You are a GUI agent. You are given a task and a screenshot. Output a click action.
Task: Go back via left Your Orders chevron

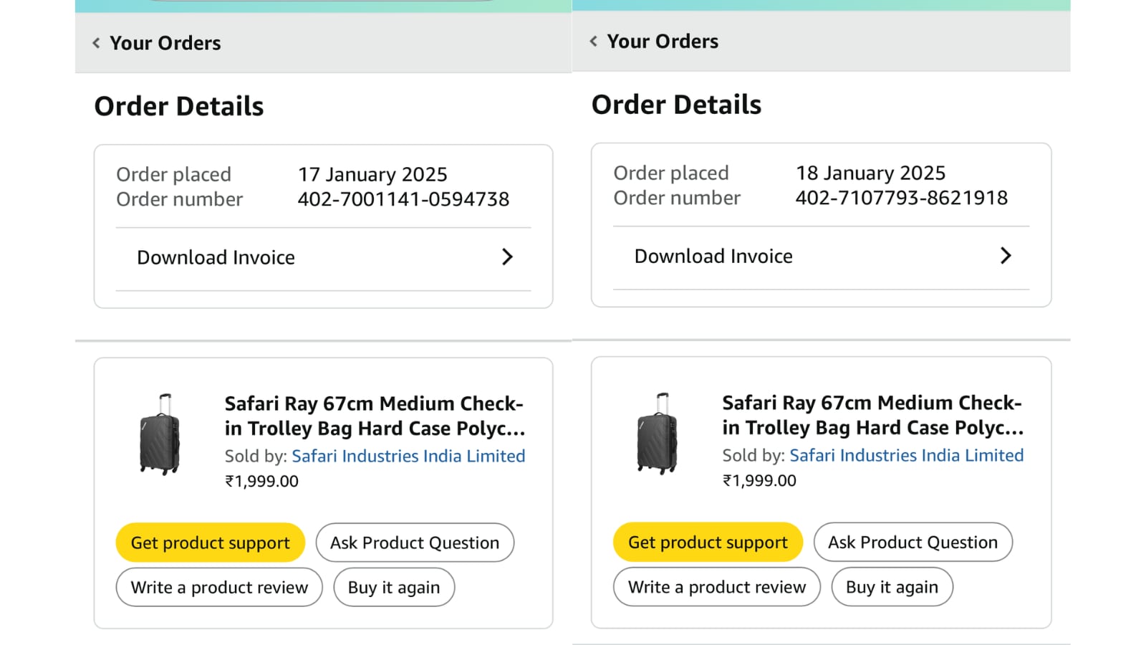pyautogui.click(x=96, y=43)
